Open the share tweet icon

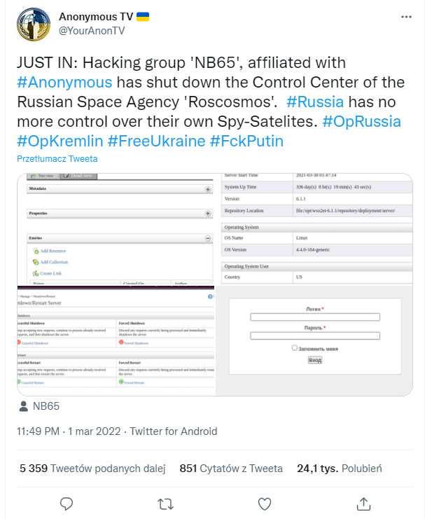pos(363,503)
